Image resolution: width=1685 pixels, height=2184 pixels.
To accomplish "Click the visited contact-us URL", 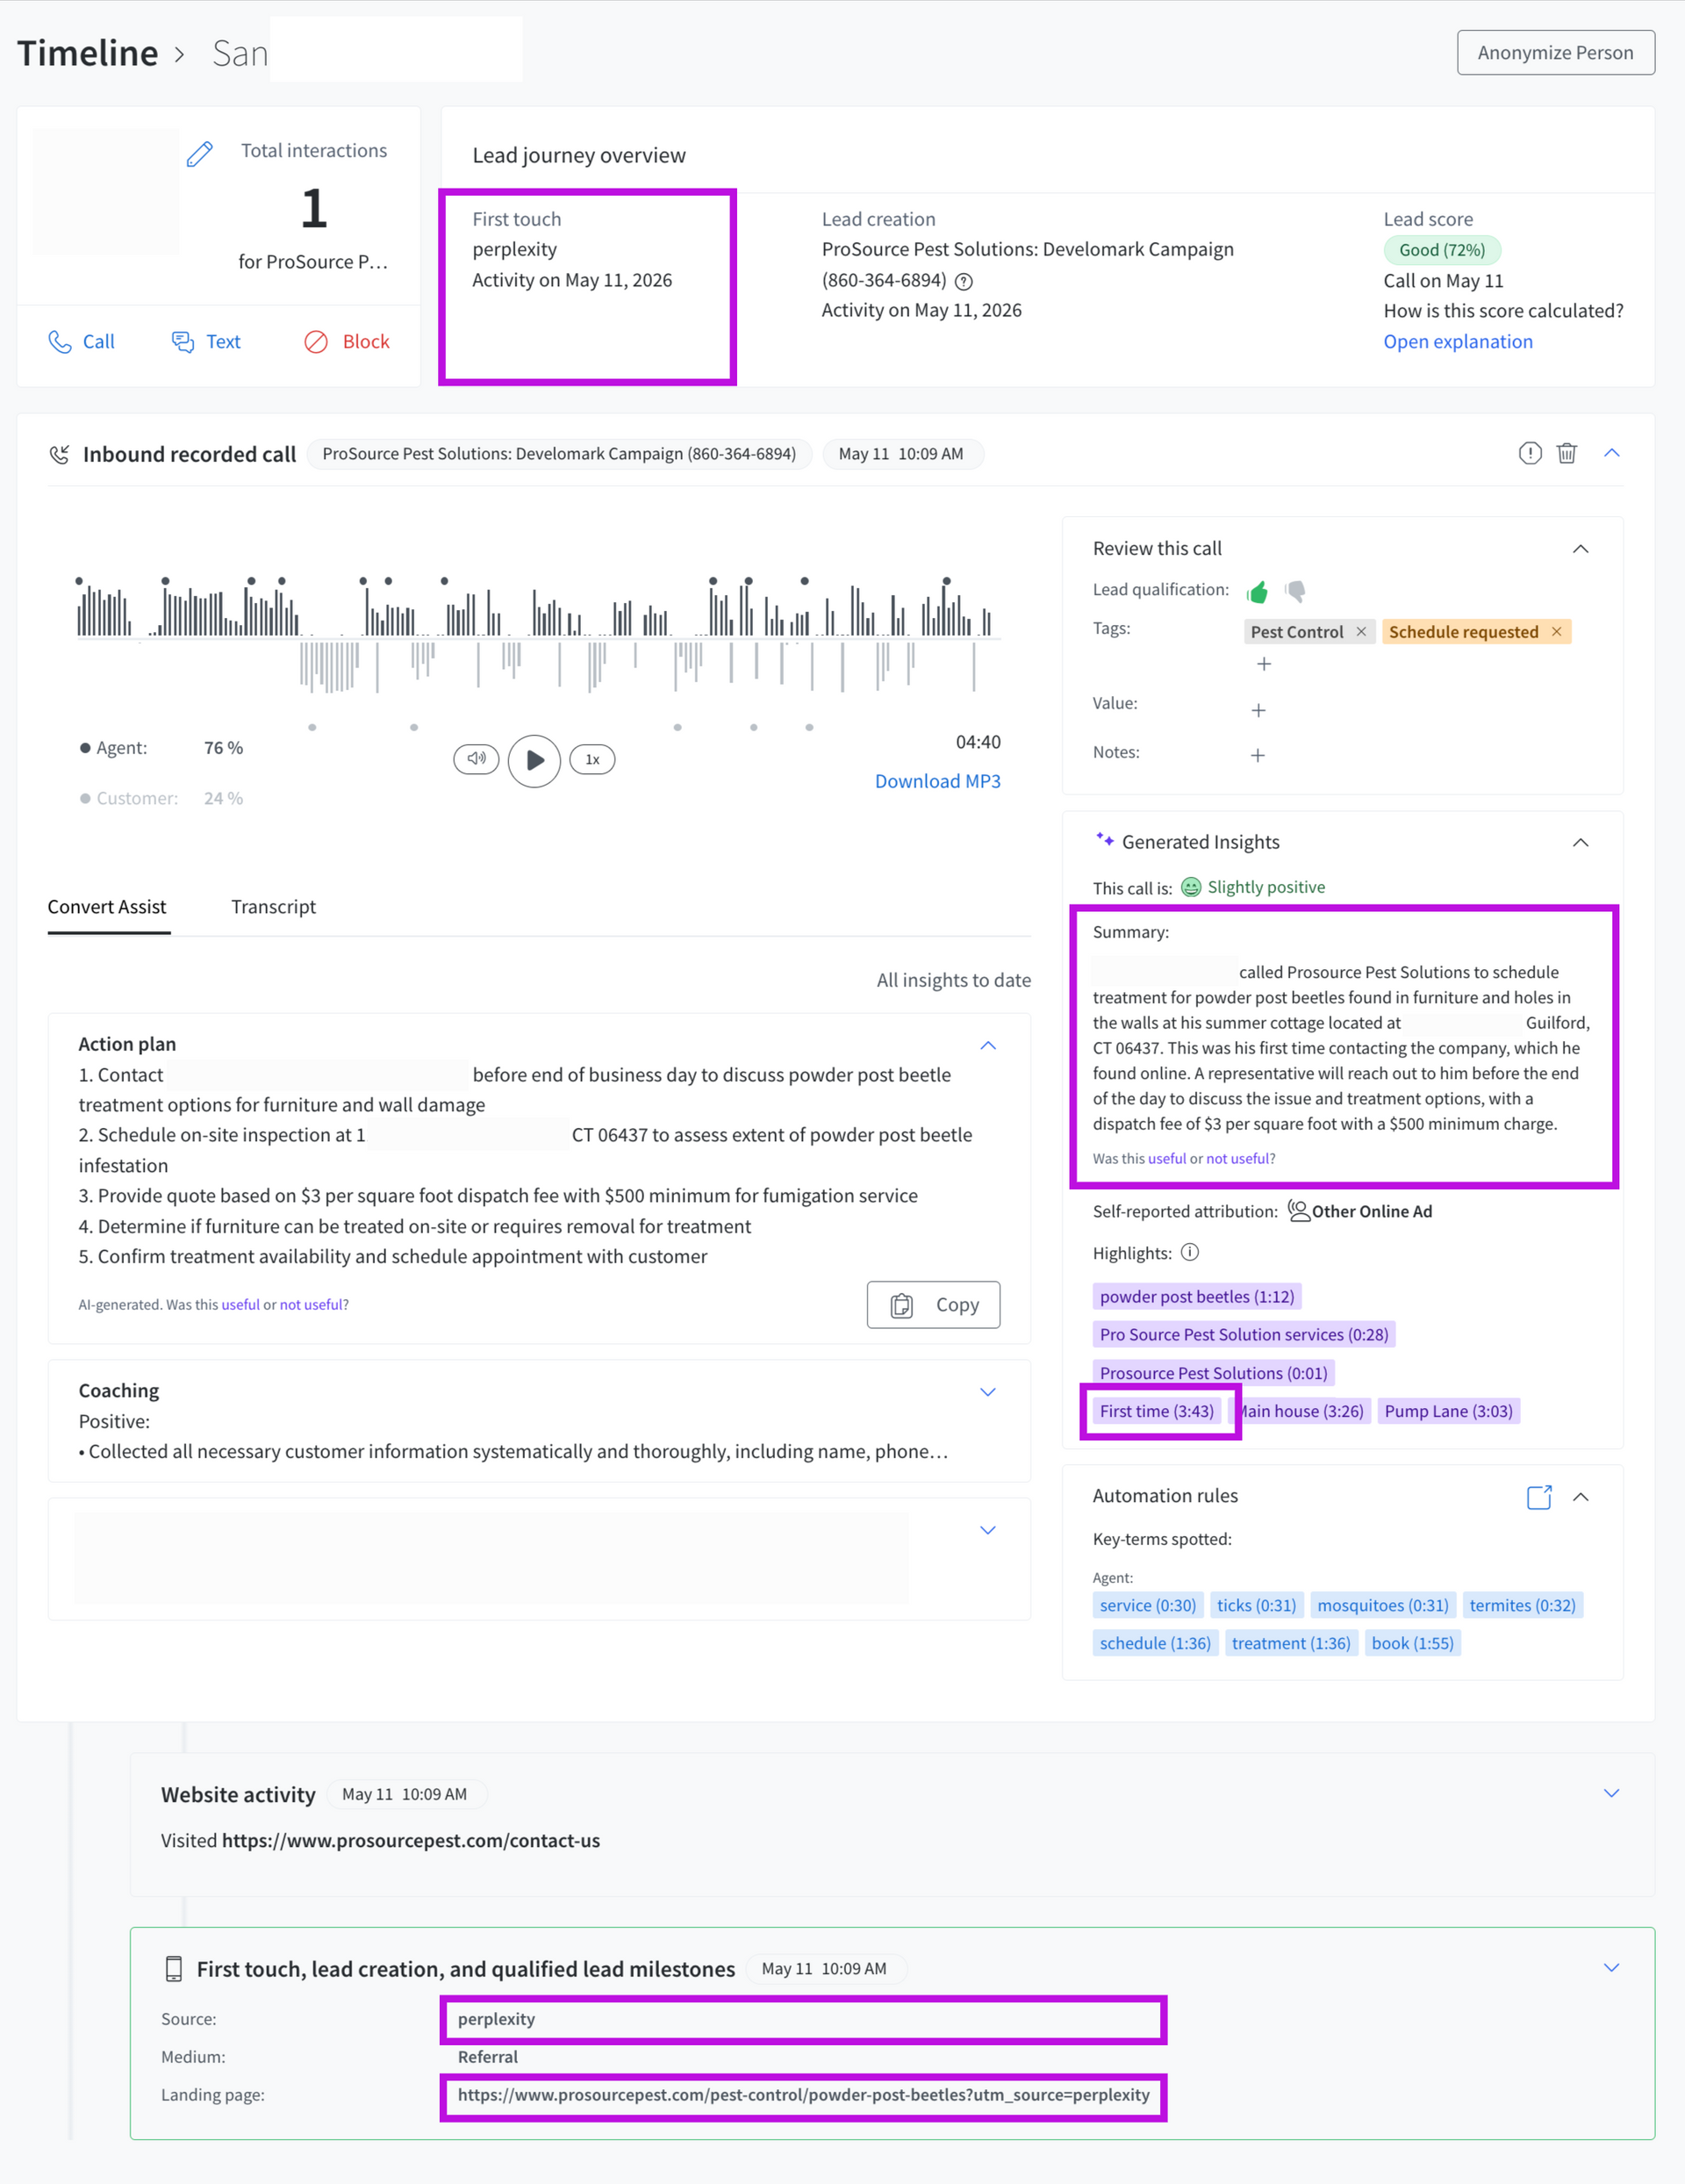I will click(x=411, y=1841).
